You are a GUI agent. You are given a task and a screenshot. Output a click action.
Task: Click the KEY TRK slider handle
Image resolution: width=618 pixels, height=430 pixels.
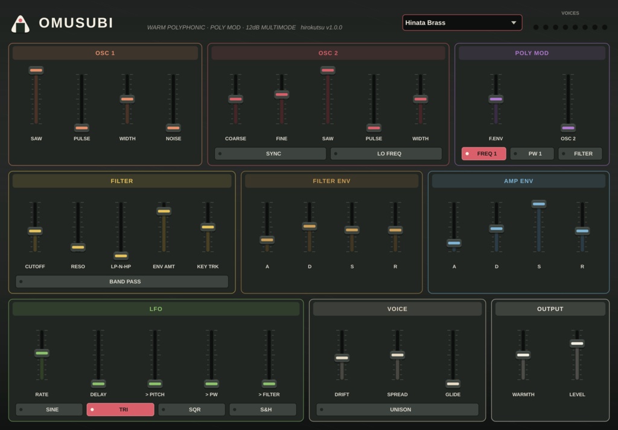pos(208,227)
